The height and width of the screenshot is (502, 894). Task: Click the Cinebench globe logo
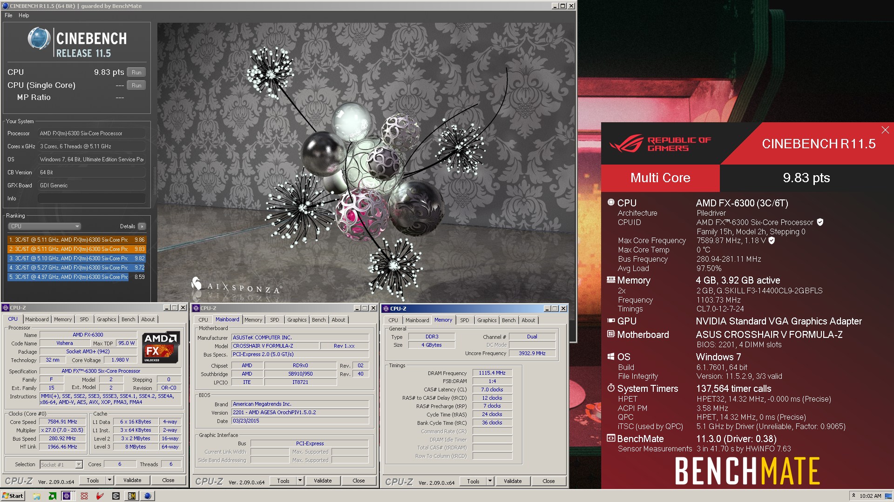pos(39,39)
